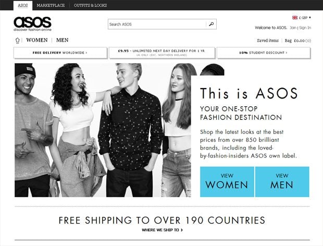Click the Where We Ship To link
Viewport: 323px width, 246px height.
click(162, 230)
